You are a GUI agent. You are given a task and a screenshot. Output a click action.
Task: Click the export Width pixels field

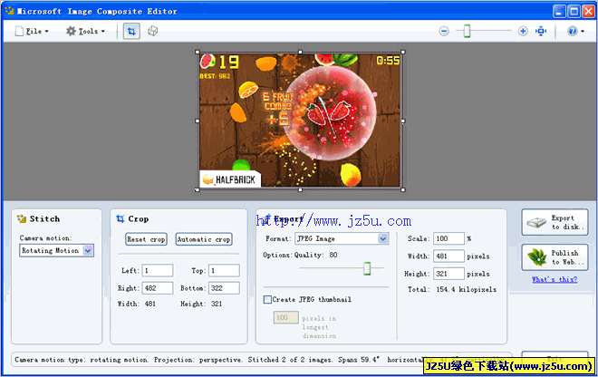(448, 256)
